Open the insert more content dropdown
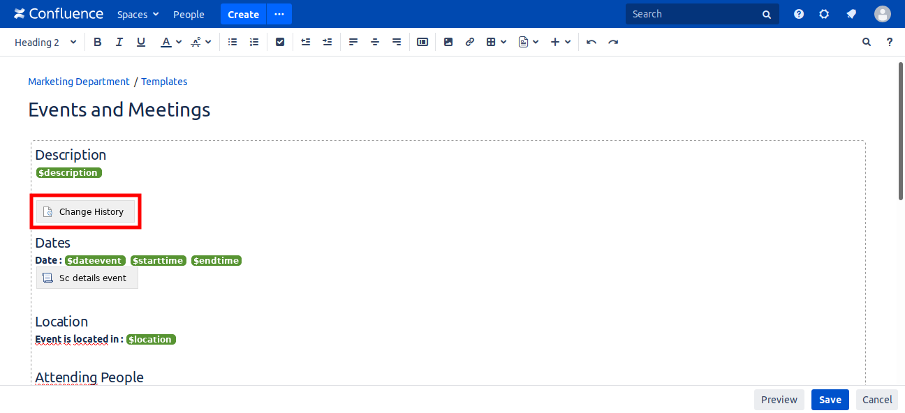905x413 pixels. [x=561, y=42]
